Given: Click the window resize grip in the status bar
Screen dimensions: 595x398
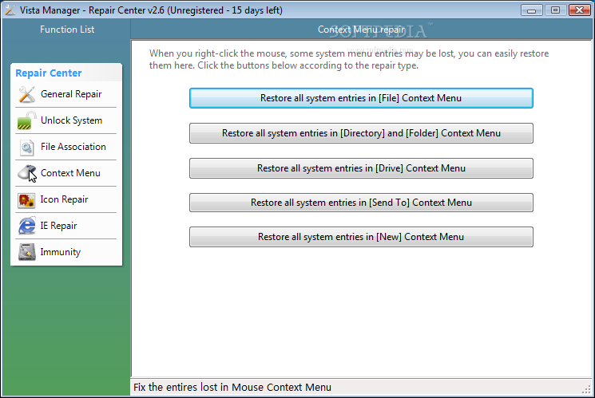Looking at the screenshot, I should (x=587, y=389).
